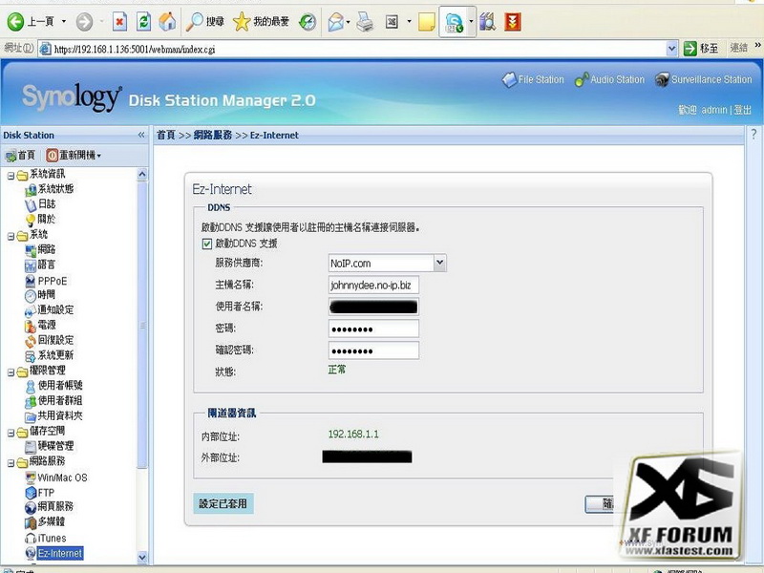Click the messenger toolbar icon
The height and width of the screenshot is (573, 764).
pyautogui.click(x=455, y=21)
